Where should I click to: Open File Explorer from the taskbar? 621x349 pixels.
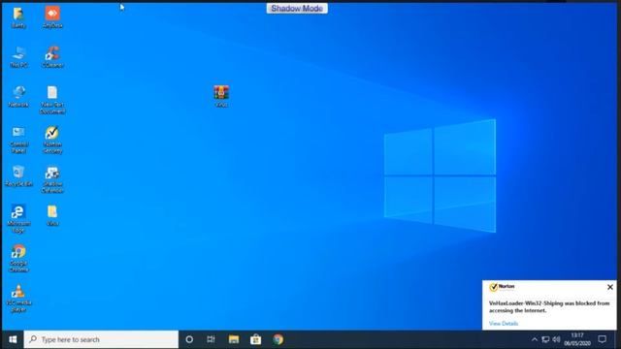(x=234, y=339)
